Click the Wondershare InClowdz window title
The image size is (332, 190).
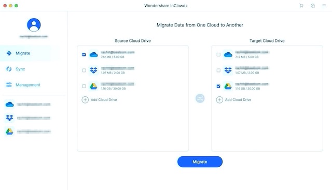[x=166, y=6]
